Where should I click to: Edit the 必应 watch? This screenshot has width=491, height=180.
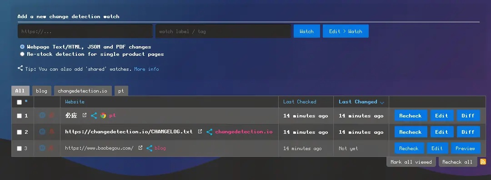pos(441,116)
